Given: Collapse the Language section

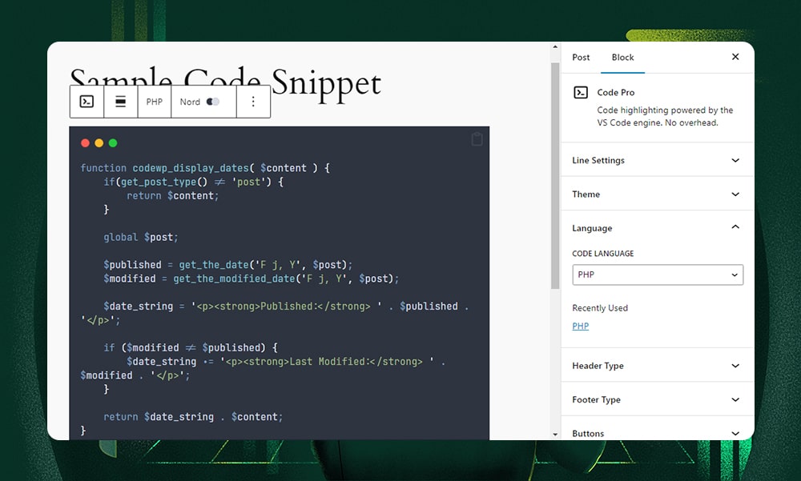Looking at the screenshot, I should point(657,228).
